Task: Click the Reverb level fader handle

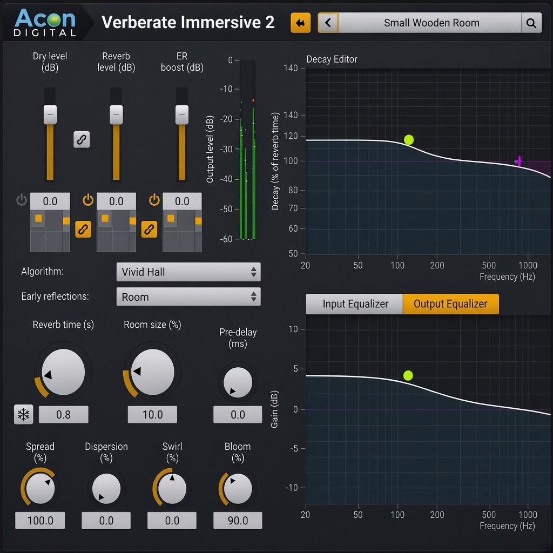Action: pos(116,114)
